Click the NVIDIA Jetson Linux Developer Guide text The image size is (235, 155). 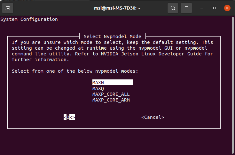click(x=151, y=54)
